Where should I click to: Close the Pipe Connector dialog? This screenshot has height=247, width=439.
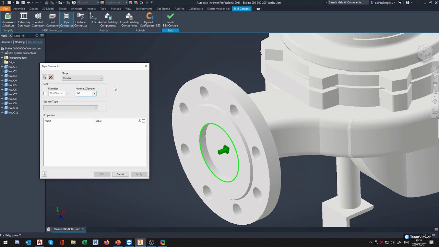146,66
